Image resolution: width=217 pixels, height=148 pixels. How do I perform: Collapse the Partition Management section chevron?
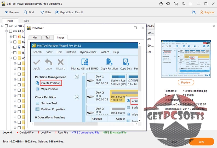coord(77,77)
